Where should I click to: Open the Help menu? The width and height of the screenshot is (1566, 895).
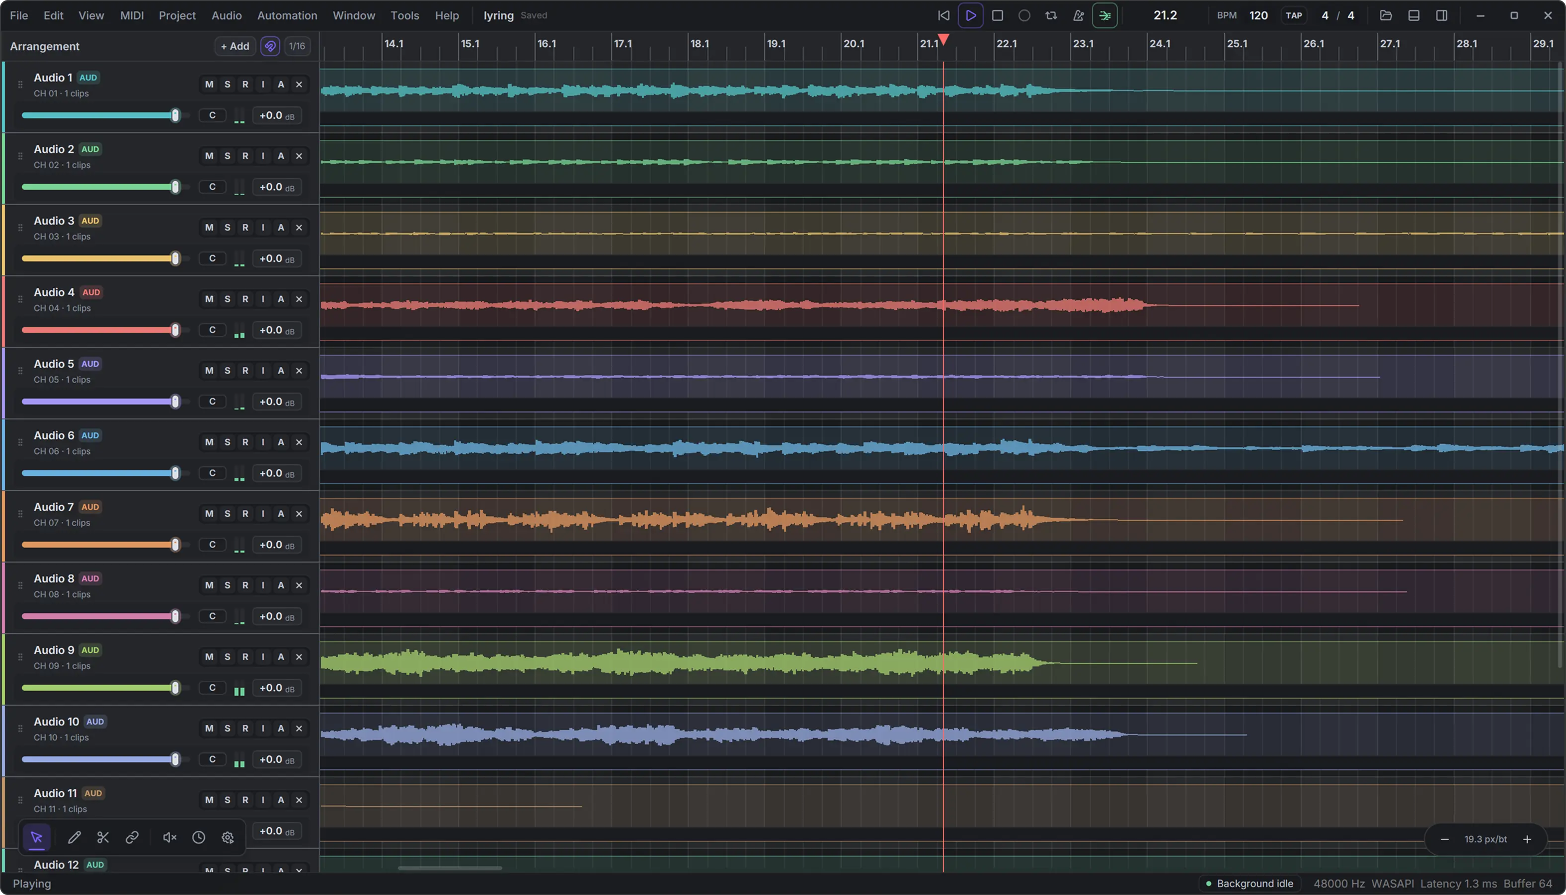click(447, 15)
